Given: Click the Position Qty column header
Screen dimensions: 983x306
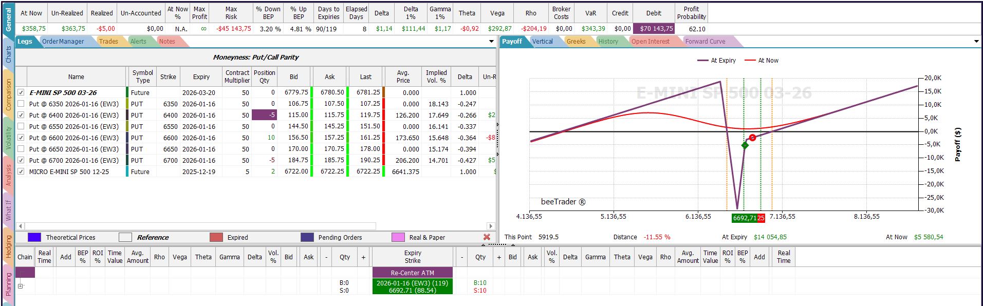Looking at the screenshot, I should pos(264,76).
